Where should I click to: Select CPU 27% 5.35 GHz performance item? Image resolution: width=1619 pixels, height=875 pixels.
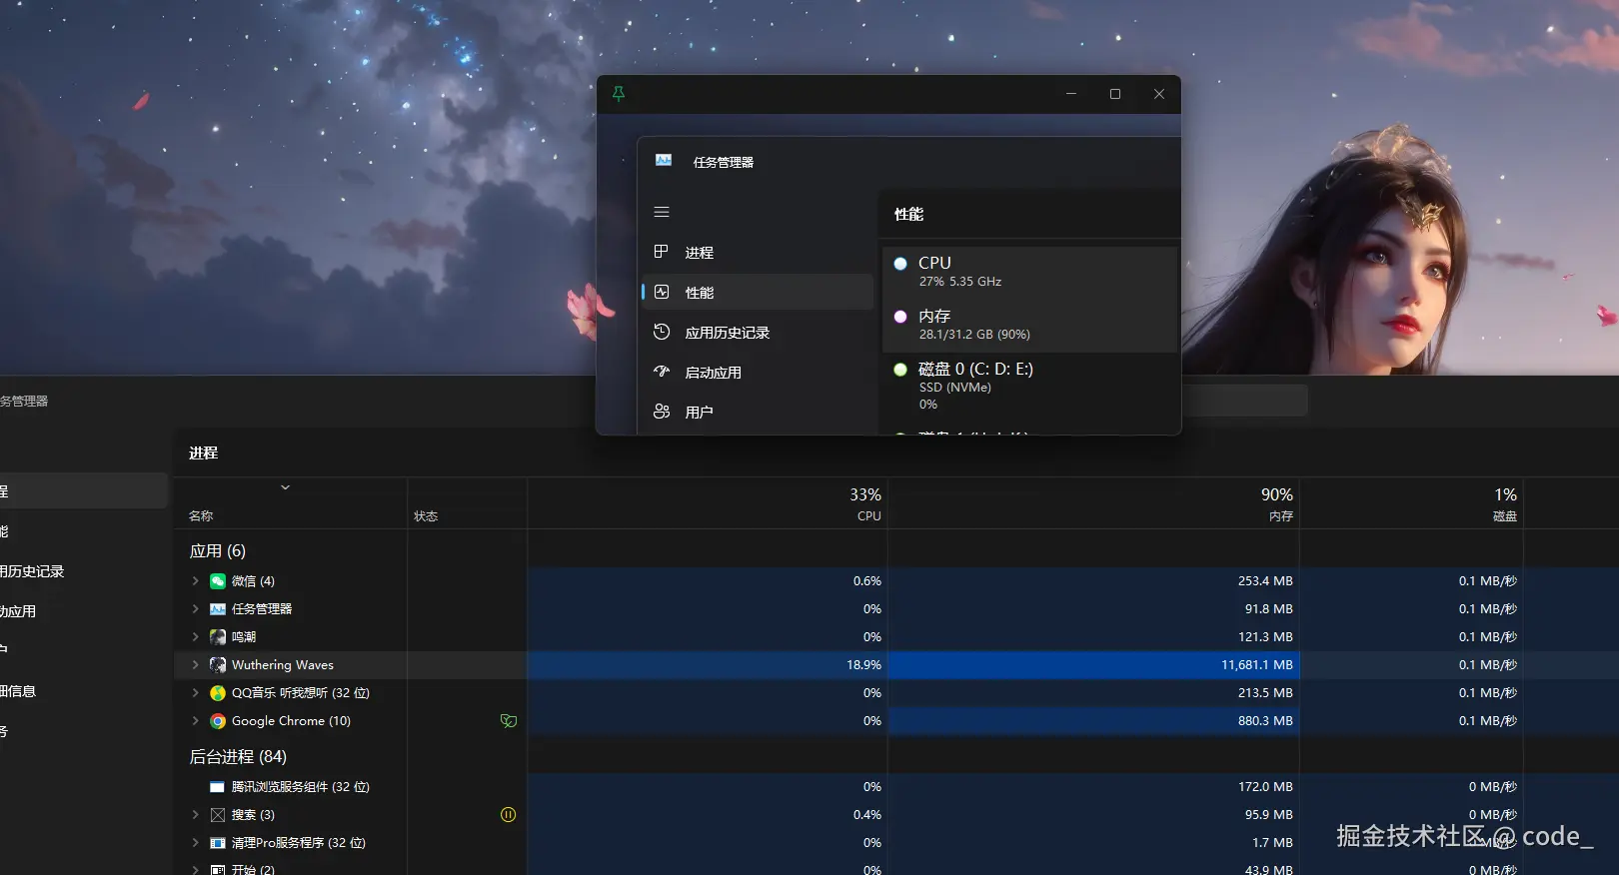point(1029,272)
